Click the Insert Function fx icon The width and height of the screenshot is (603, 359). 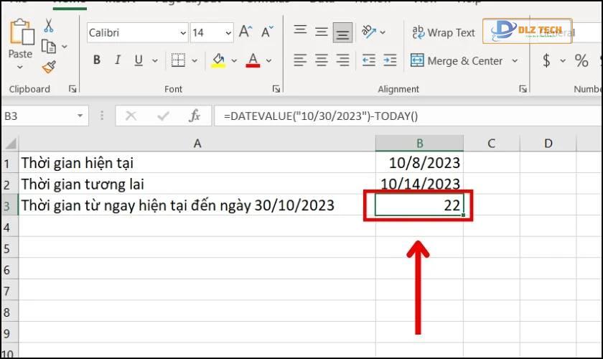tap(195, 116)
